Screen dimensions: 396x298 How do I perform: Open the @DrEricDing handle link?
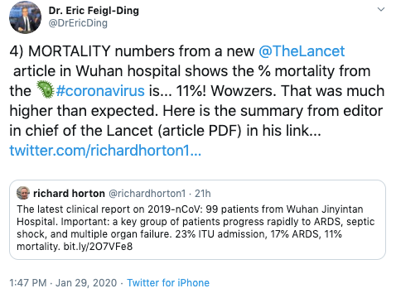point(78,23)
